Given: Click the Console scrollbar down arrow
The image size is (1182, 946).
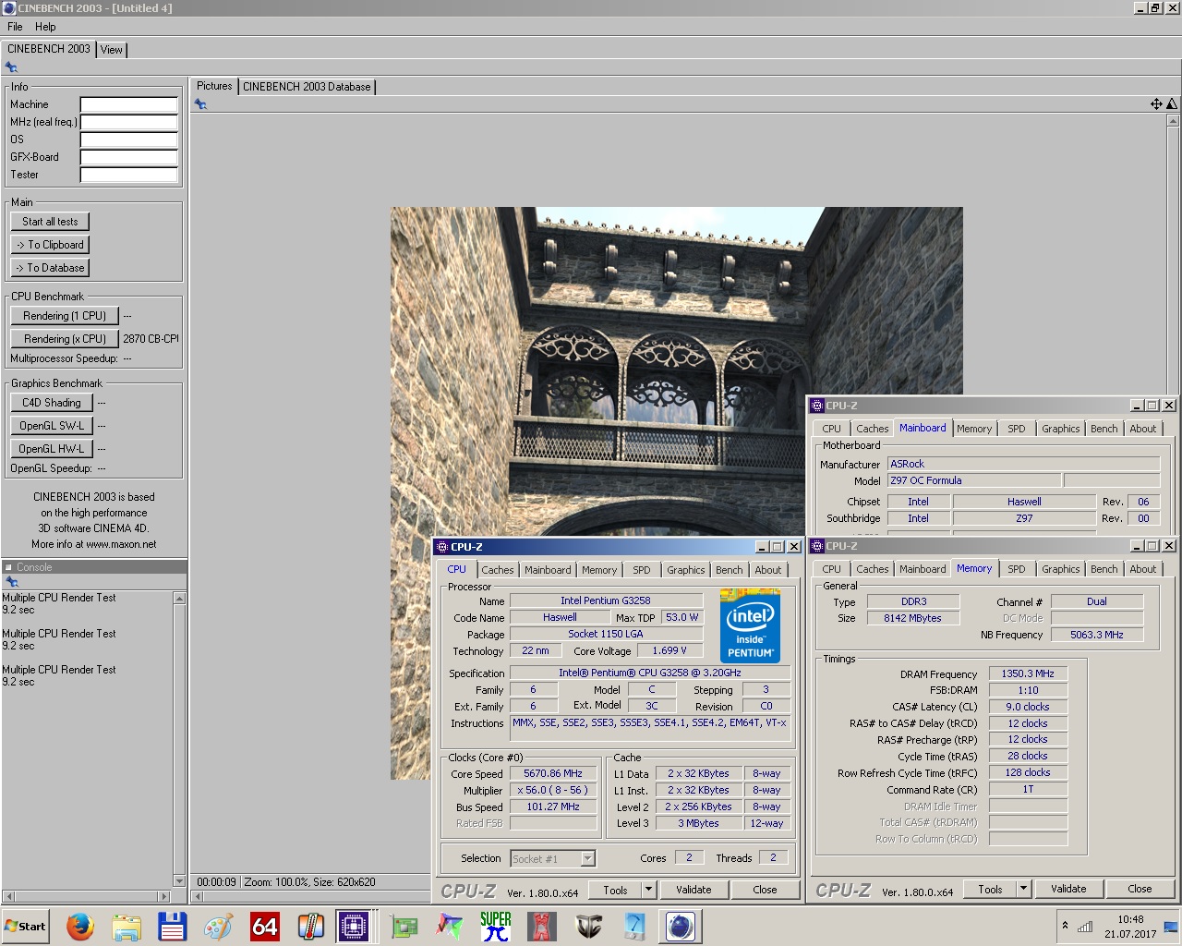Looking at the screenshot, I should [179, 881].
